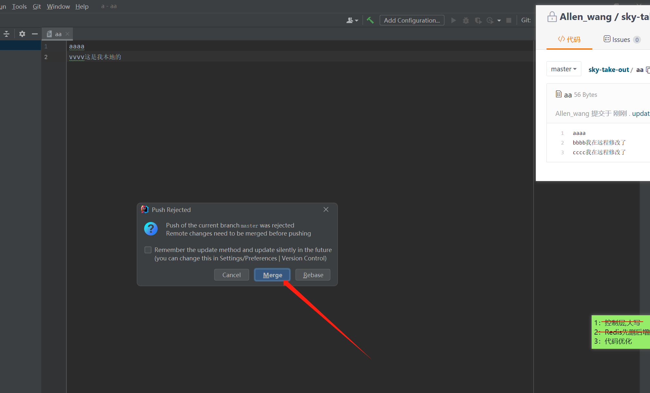Open the Git menu
The height and width of the screenshot is (393, 650).
coord(37,6)
